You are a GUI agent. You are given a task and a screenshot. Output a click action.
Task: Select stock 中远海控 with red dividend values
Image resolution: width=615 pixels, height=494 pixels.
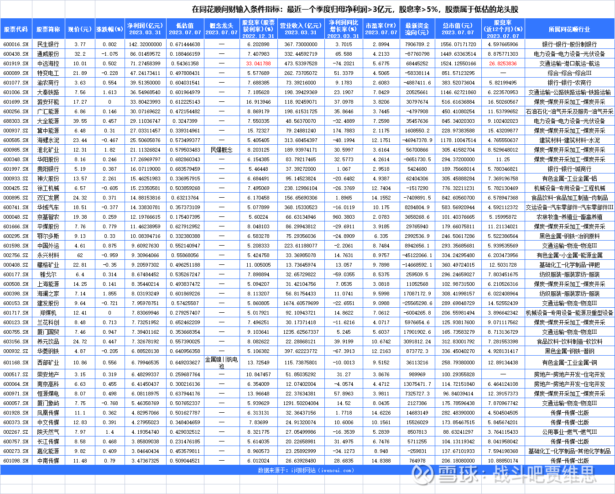(47, 63)
